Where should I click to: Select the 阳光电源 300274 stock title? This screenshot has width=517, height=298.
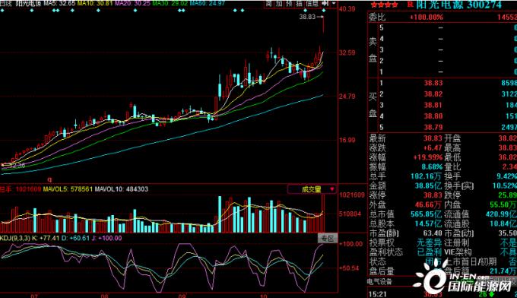click(459, 5)
